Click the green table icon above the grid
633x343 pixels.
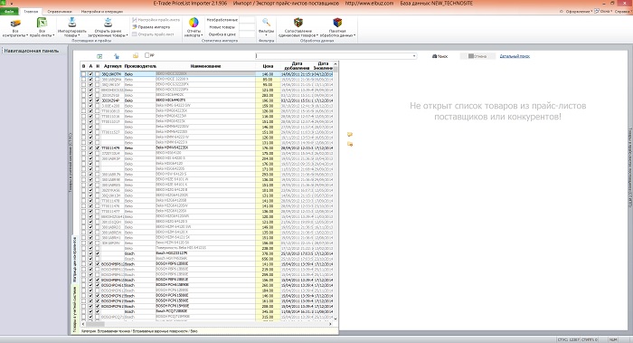pyautogui.click(x=99, y=56)
